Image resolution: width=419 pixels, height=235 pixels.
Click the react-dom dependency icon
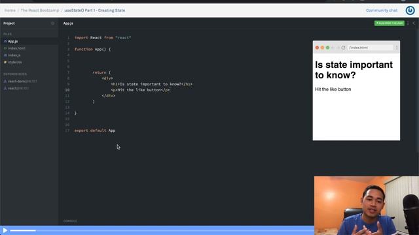coord(5,81)
